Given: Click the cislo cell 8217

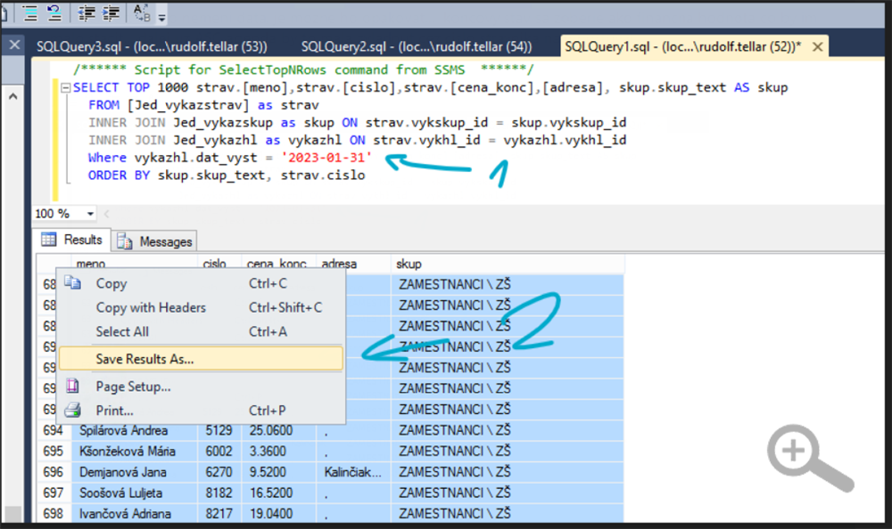Looking at the screenshot, I should point(219,514).
